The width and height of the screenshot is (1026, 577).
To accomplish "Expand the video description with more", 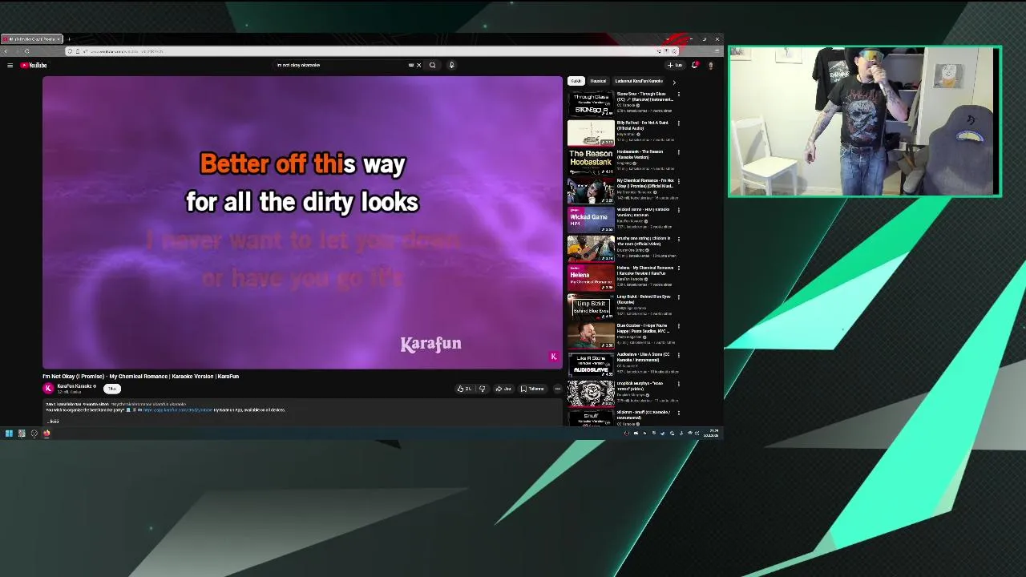I will 54,421.
